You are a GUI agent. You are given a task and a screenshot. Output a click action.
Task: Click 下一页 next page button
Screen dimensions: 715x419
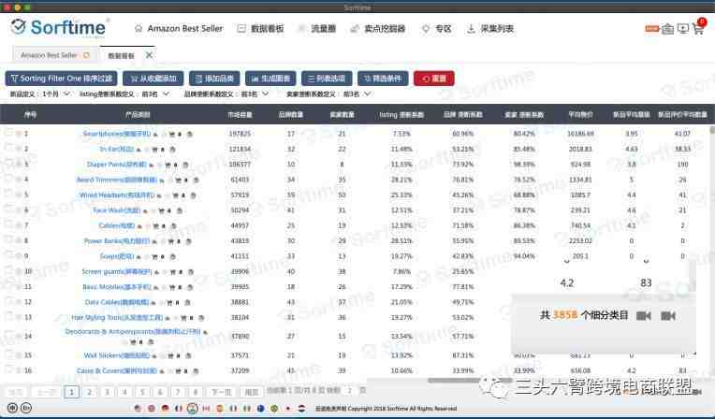[222, 392]
